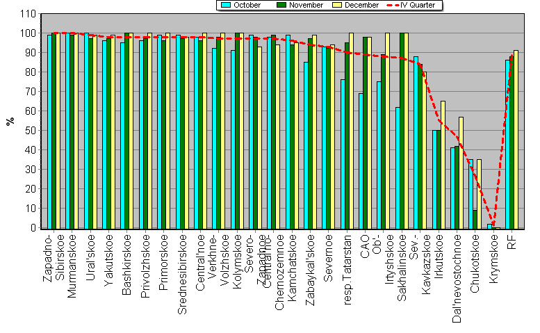Click the November bar for Chukotskoe
The width and height of the screenshot is (540, 333).
[475, 220]
